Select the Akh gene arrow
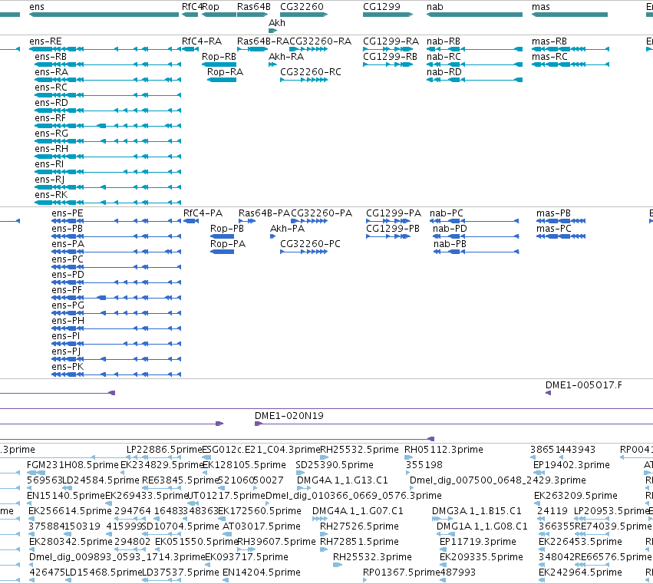 272,31
